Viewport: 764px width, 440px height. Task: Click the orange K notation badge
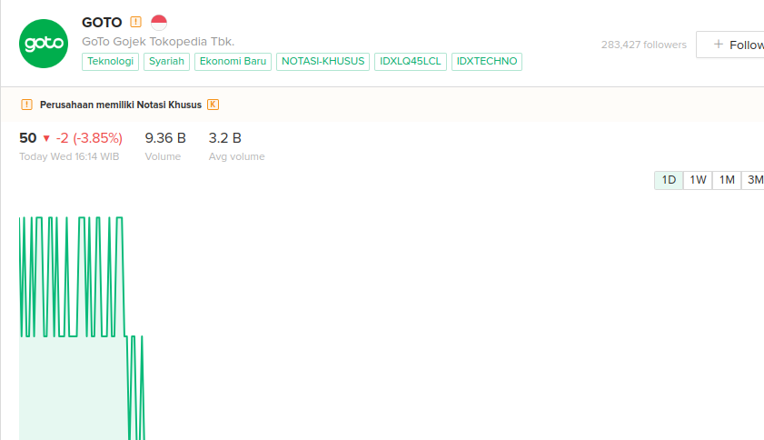[213, 105]
